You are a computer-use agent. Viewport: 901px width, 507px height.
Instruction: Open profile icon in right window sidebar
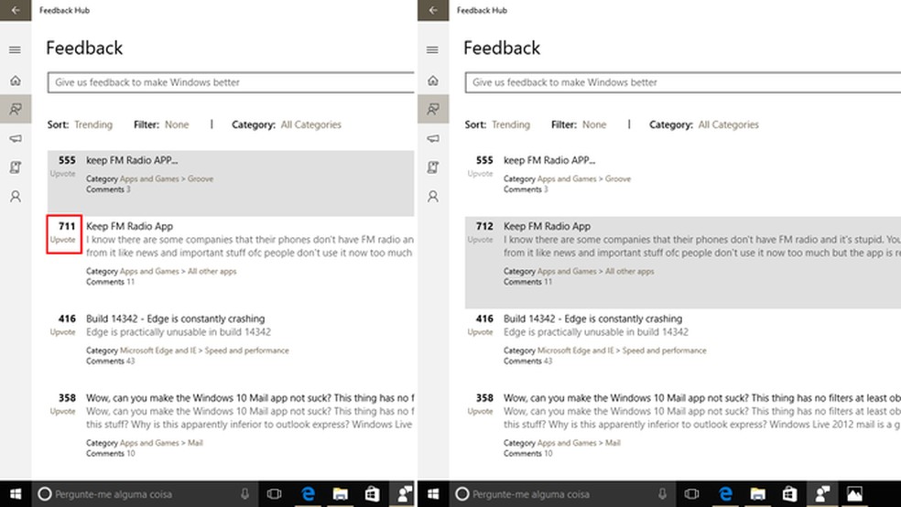432,197
